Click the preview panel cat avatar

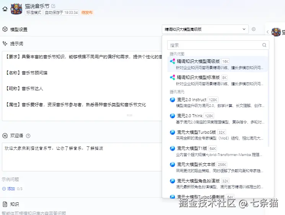[276, 32]
